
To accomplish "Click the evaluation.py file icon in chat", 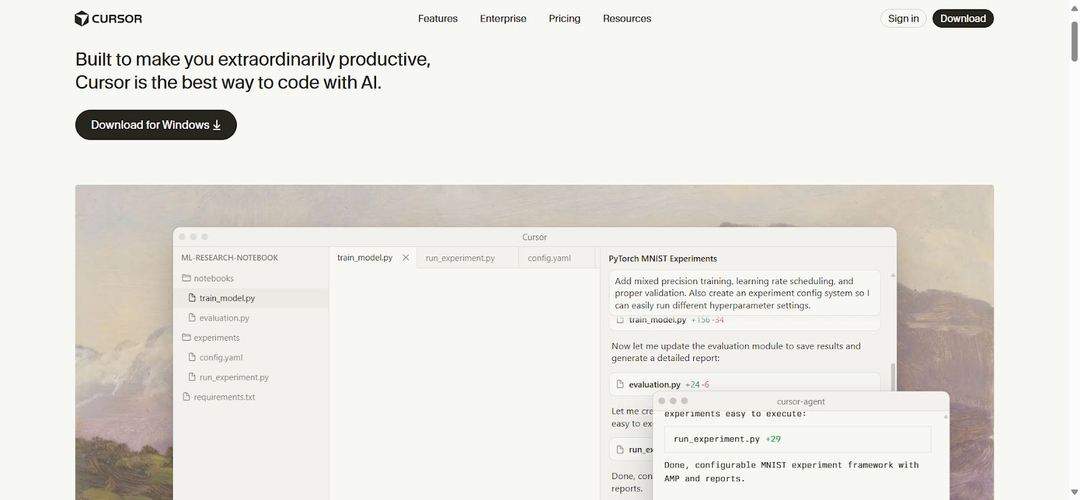I will (620, 384).
